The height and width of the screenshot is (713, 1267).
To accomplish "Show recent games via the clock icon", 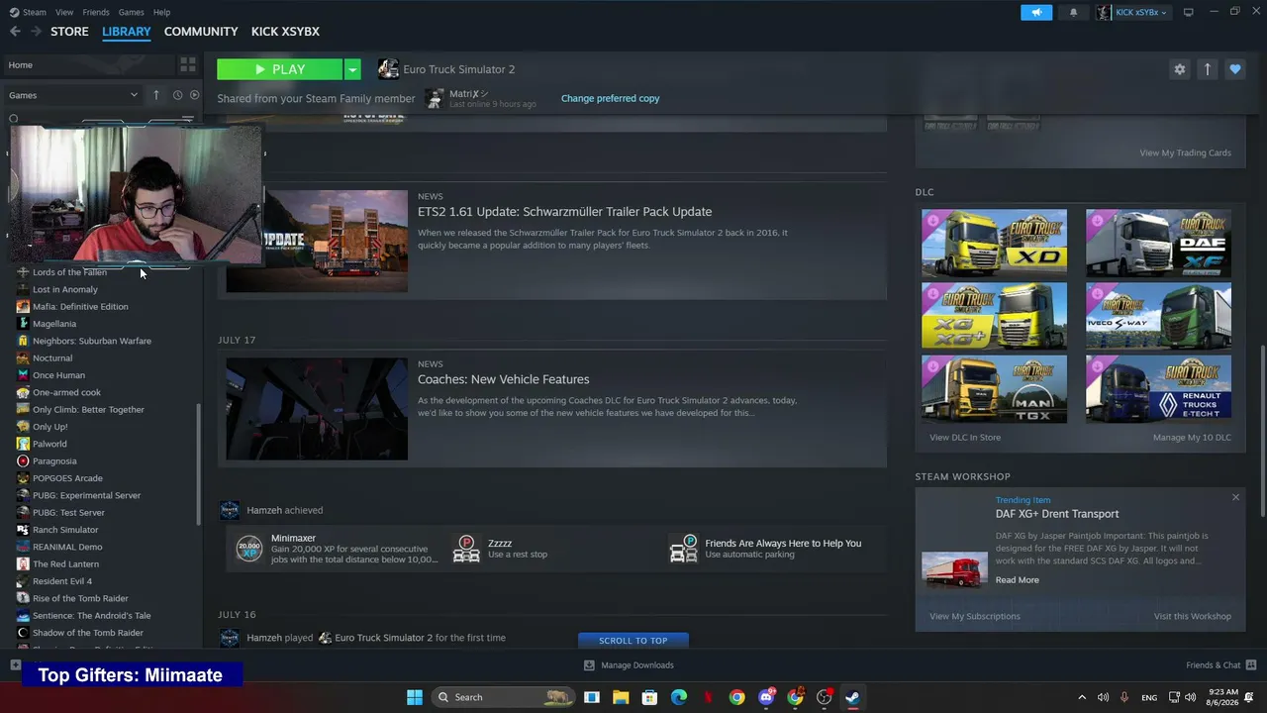I will (177, 95).
